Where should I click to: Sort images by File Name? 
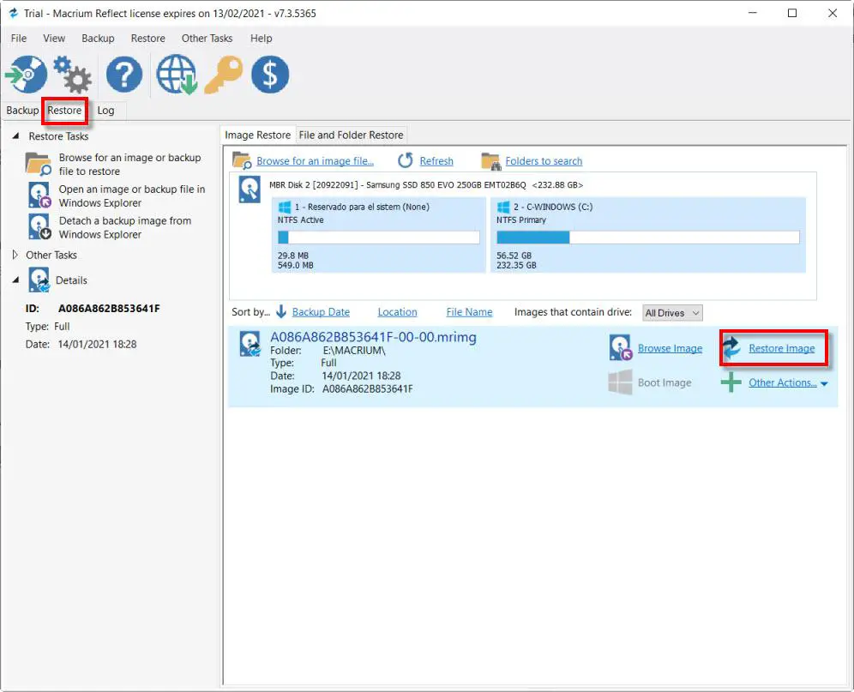(469, 311)
